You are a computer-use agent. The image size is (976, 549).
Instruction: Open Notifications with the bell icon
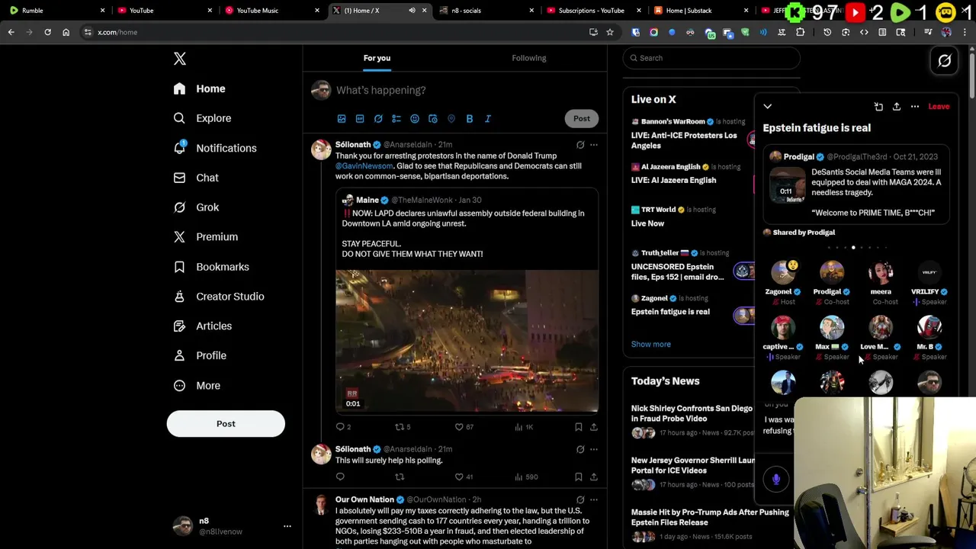[214, 148]
